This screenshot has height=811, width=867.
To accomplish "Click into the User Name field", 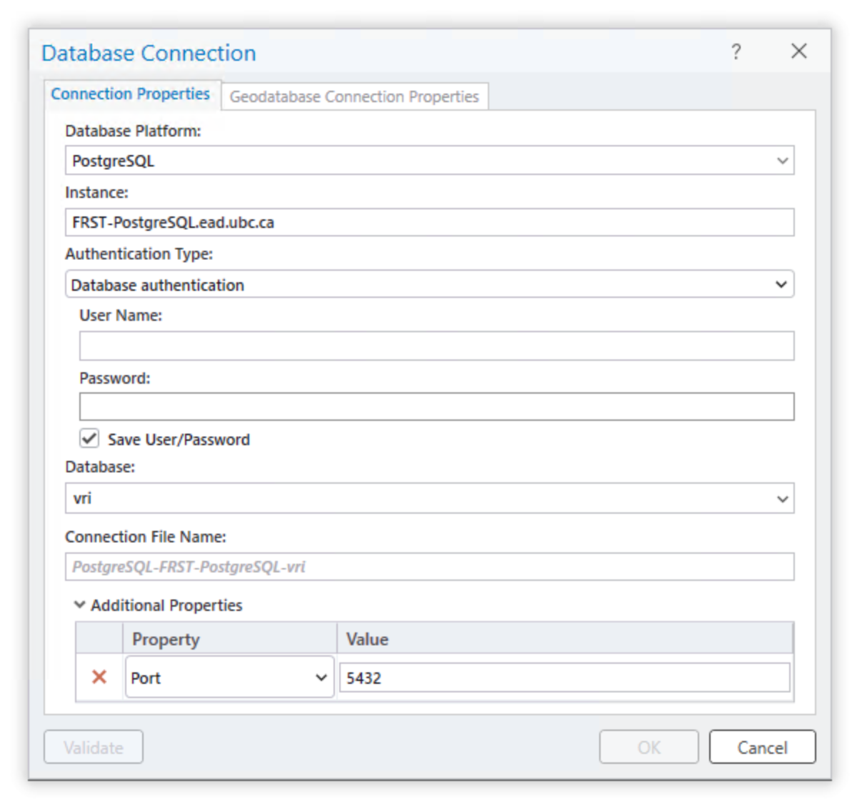I will click(x=436, y=346).
